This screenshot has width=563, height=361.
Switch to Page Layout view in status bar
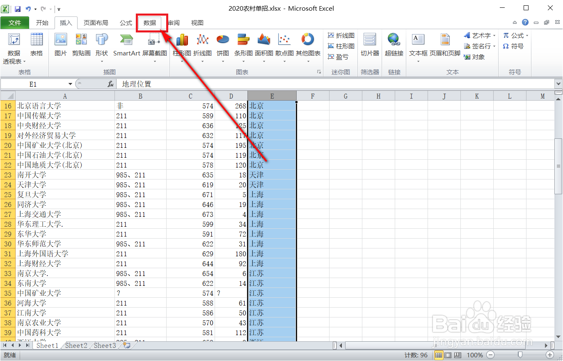(448, 355)
